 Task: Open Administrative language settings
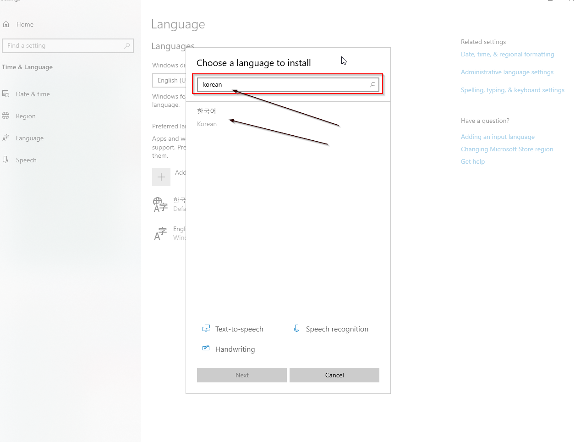coord(507,72)
